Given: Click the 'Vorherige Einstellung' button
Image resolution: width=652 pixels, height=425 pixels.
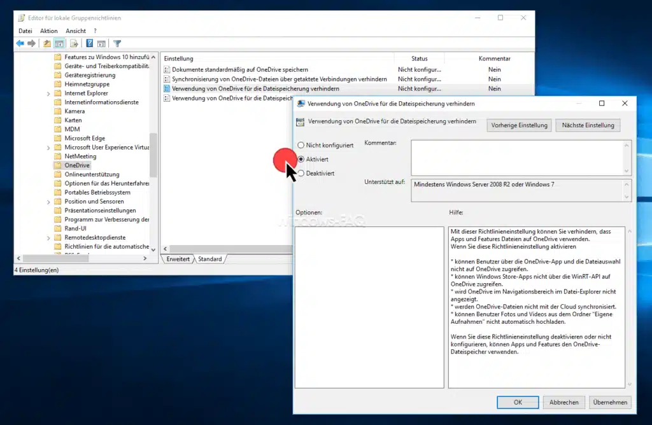Looking at the screenshot, I should [520, 125].
